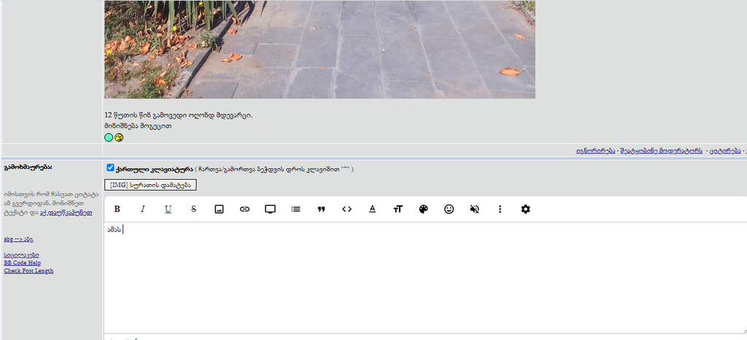Open the BB Code Help link
Image resolution: width=747 pixels, height=340 pixels.
click(23, 263)
